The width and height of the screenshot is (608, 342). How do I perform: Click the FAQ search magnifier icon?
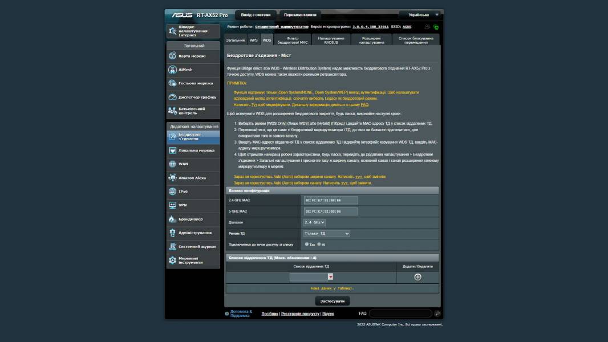[x=437, y=313]
